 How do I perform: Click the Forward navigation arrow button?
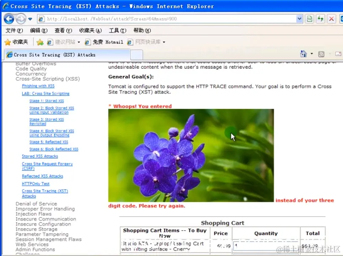[x=21, y=19]
